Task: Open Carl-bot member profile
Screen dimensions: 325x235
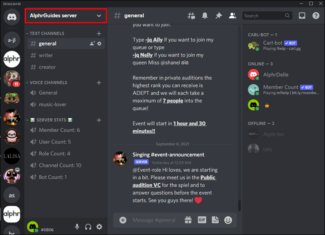Action: pos(284,45)
